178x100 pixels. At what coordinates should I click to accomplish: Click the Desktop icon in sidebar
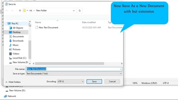tap(11, 32)
